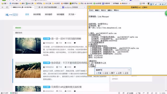Click the SEO操作 tag on the alt article
167x94 pixels.
point(47,87)
